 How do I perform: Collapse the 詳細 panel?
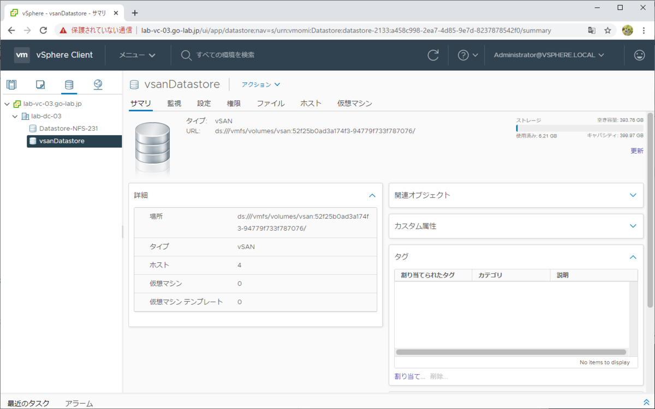coord(372,195)
